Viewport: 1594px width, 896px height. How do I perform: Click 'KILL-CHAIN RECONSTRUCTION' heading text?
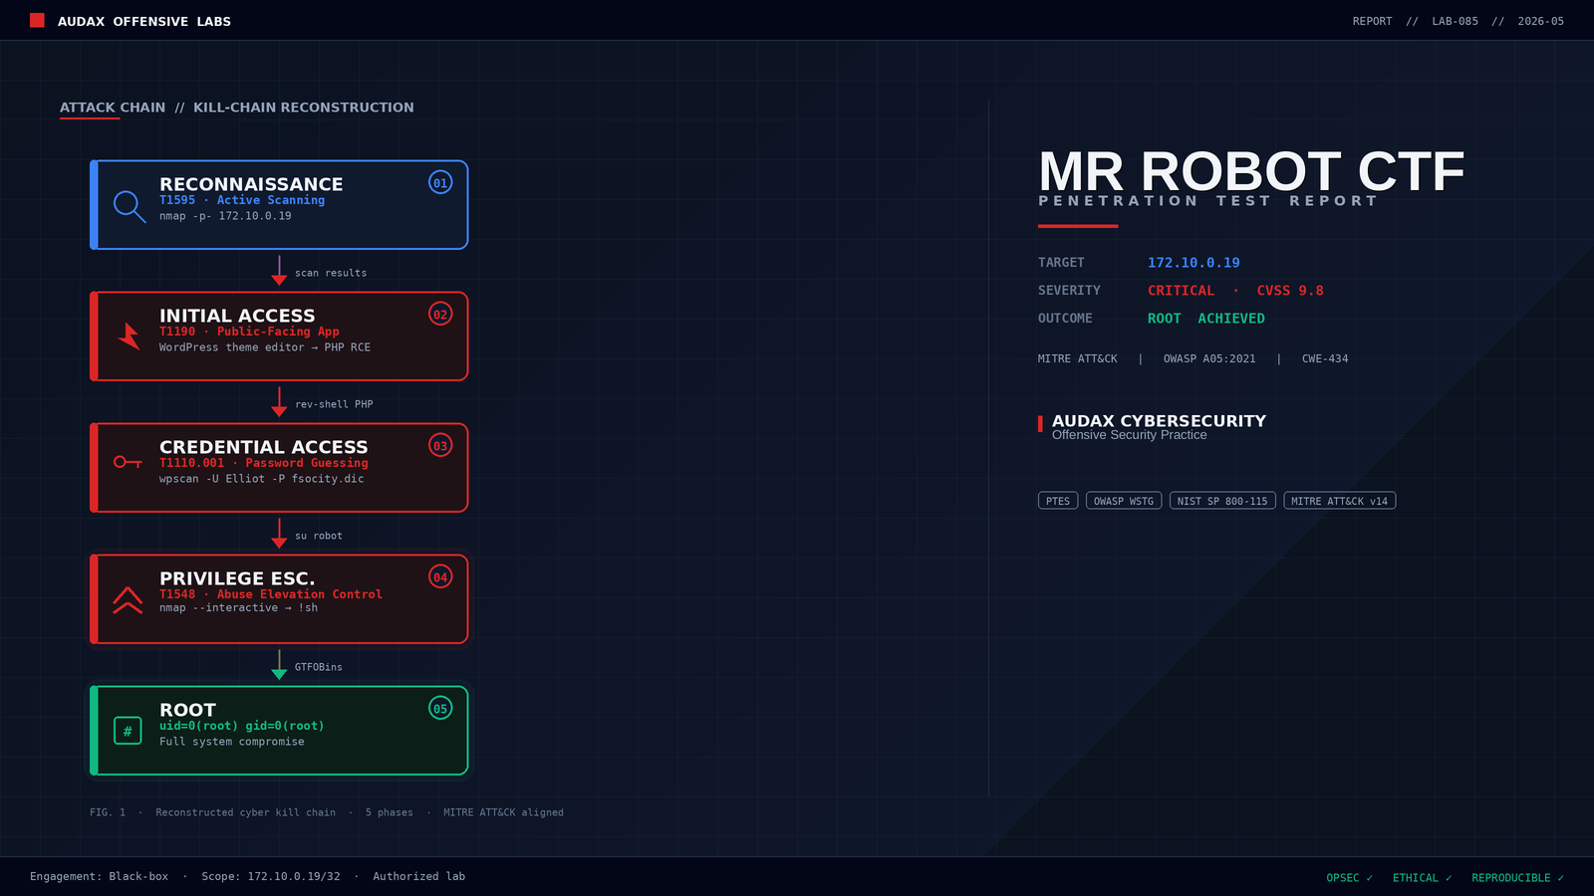[x=304, y=108]
